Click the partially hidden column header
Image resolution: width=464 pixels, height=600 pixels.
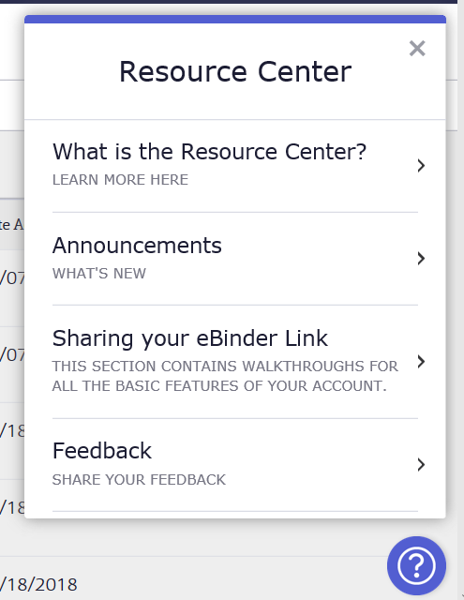coord(12,225)
